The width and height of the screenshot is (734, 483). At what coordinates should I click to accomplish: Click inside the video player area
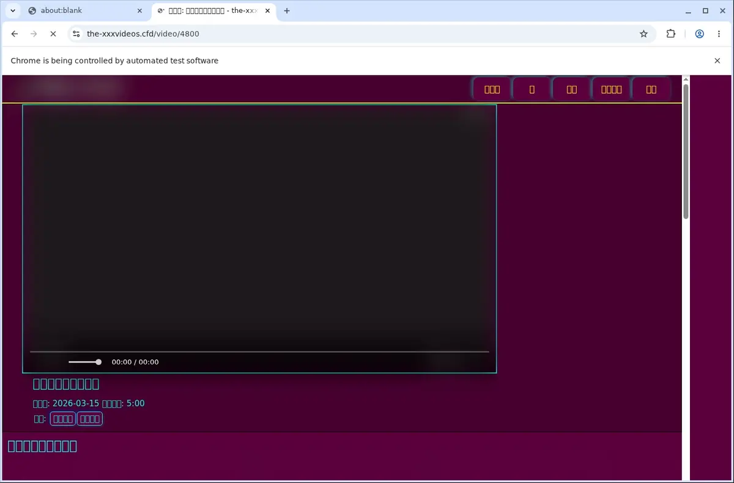(x=259, y=238)
